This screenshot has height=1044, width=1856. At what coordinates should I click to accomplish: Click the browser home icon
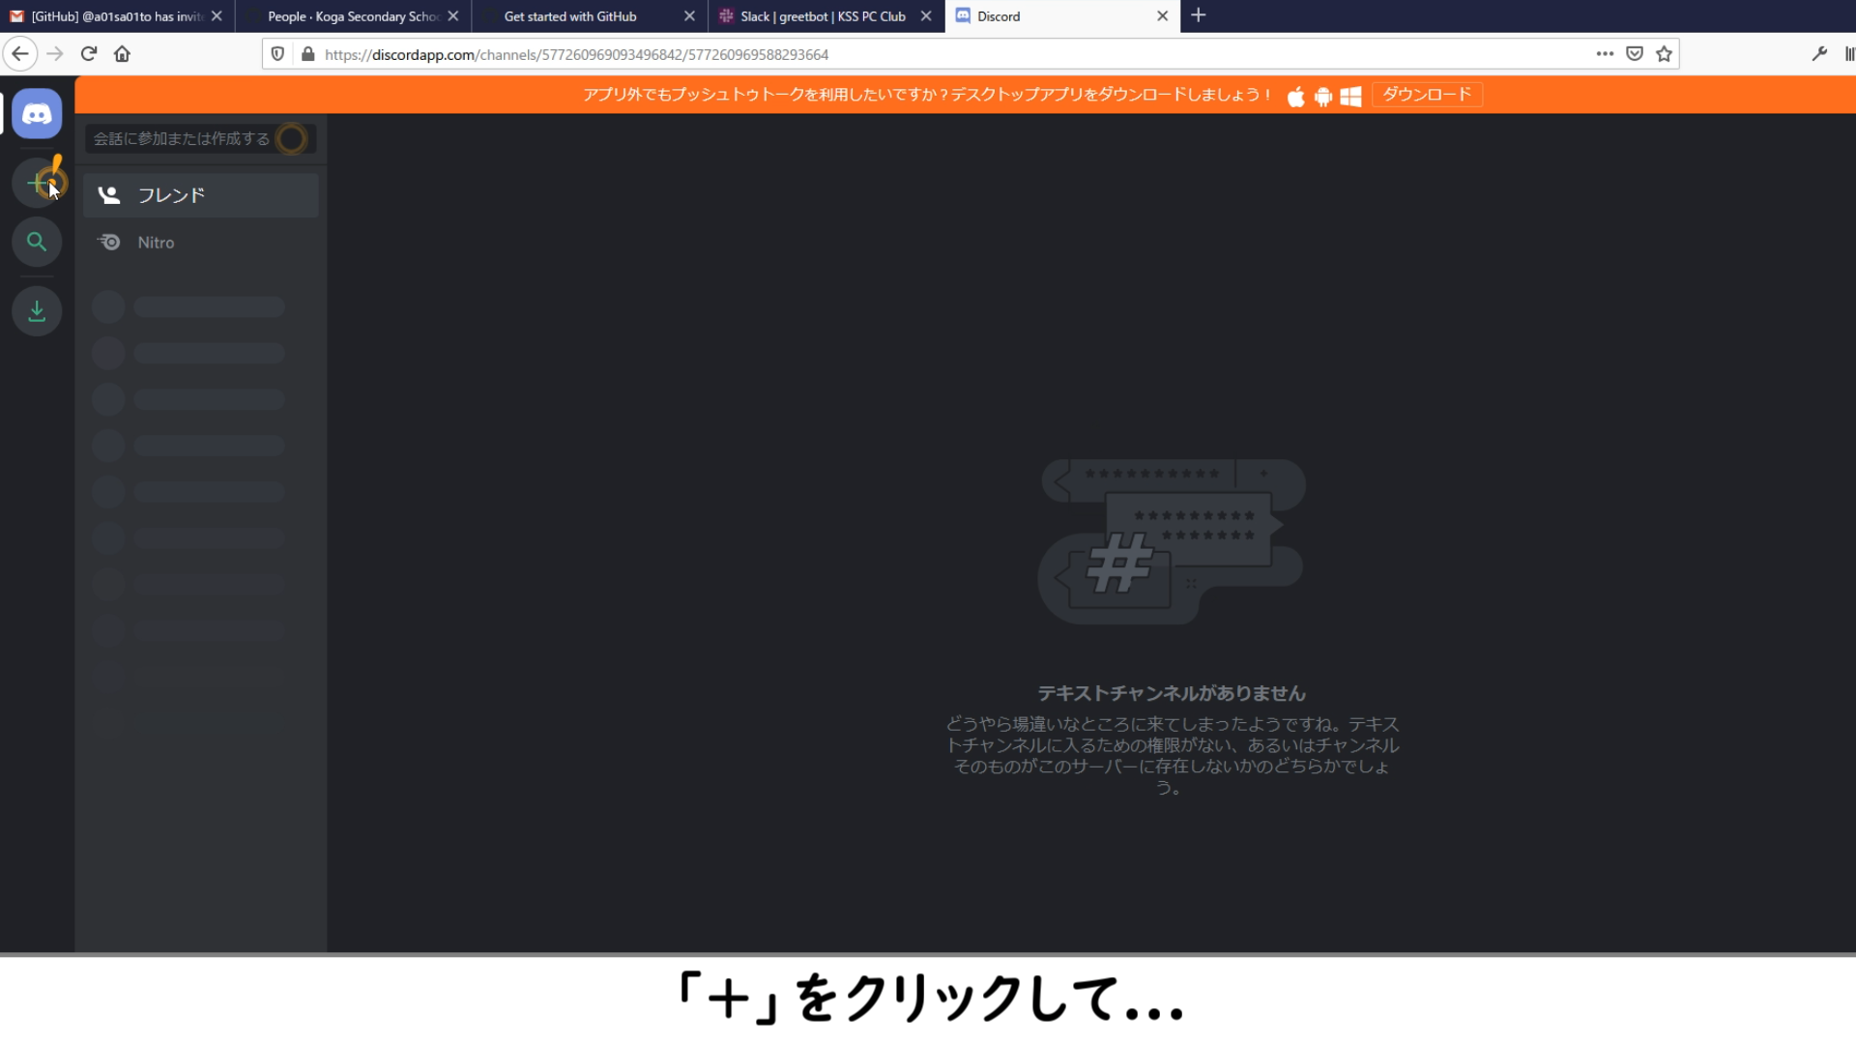(x=122, y=54)
